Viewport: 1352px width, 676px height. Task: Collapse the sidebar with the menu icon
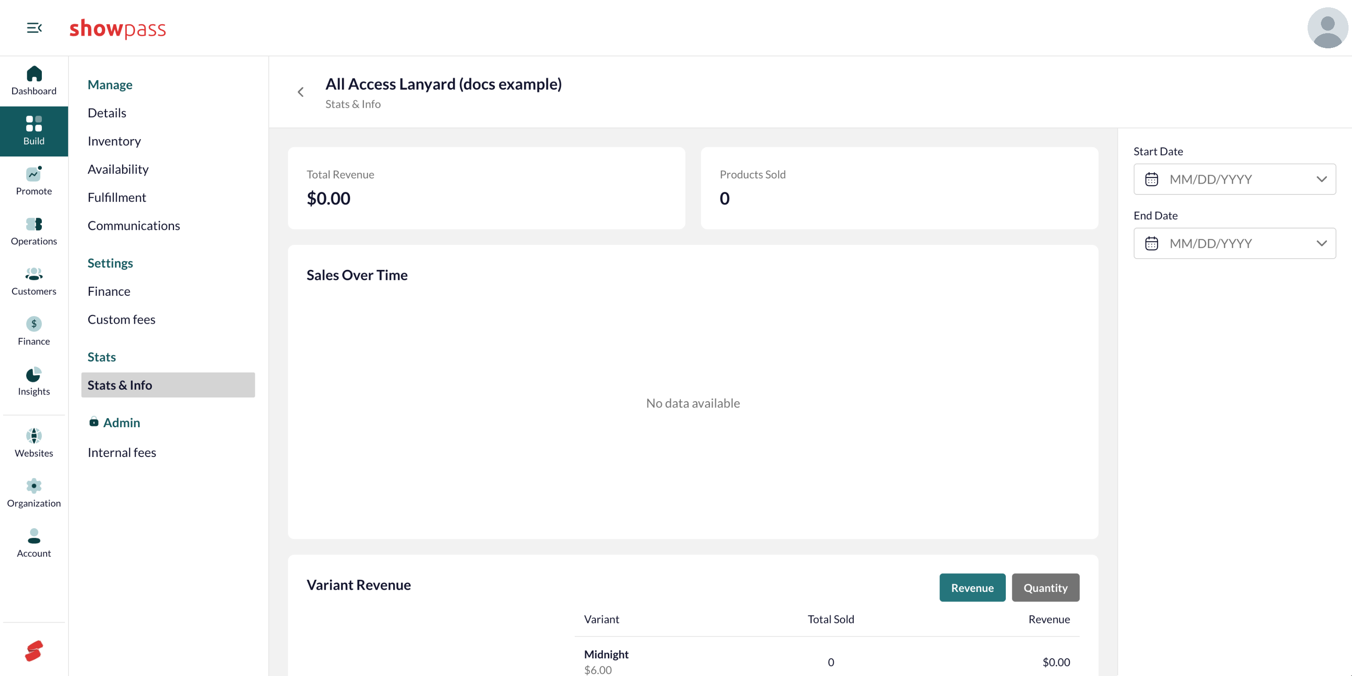click(34, 28)
